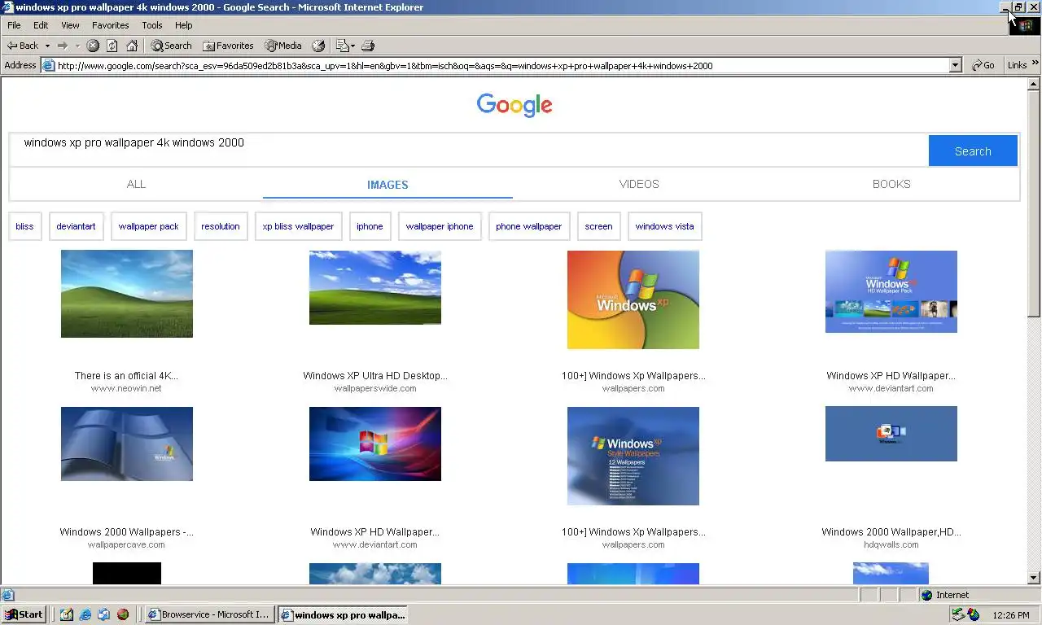This screenshot has height=625, width=1042.
Task: Open the hdqwalls Windows 2000 thumbnail
Action: pos(891,434)
